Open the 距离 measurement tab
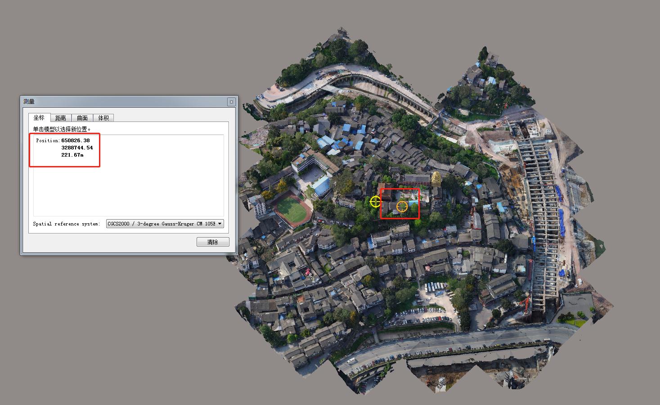This screenshot has height=405, width=660. tap(61, 118)
